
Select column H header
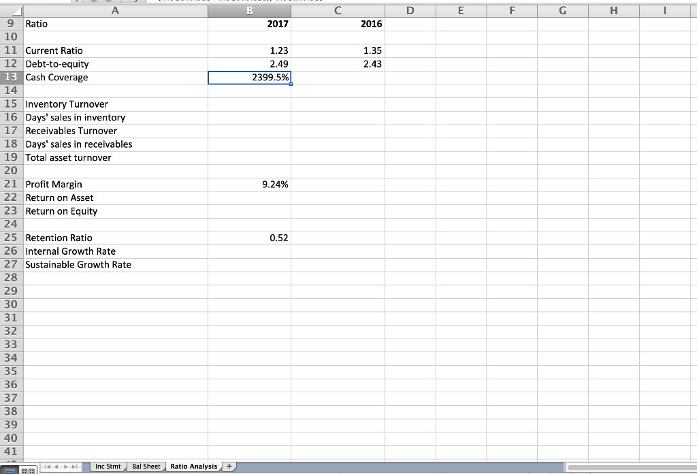(614, 11)
